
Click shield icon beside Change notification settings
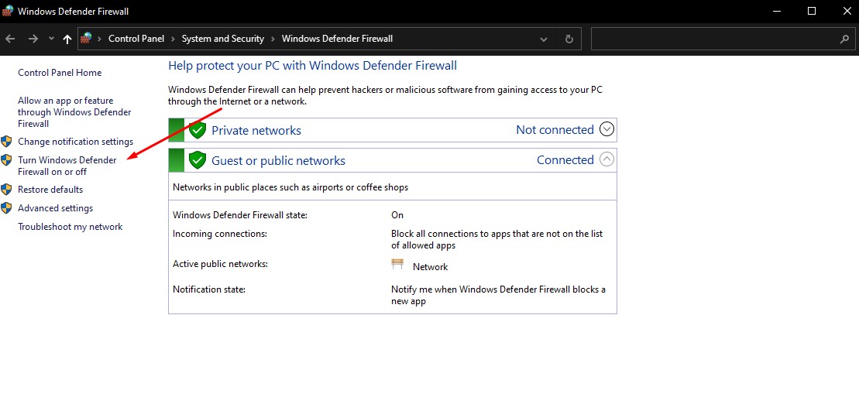(6, 142)
